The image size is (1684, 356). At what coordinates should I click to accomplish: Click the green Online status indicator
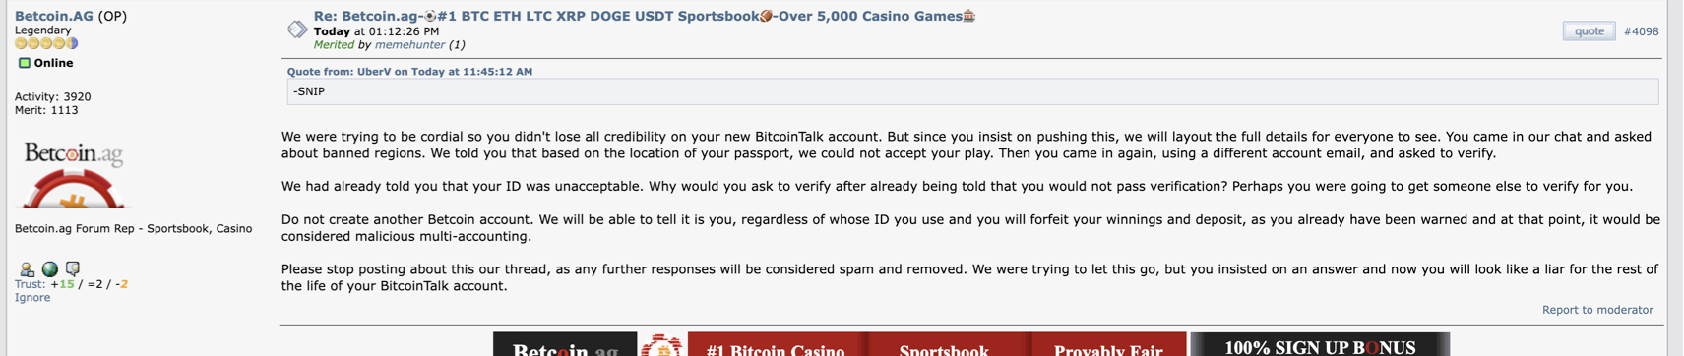click(x=25, y=63)
